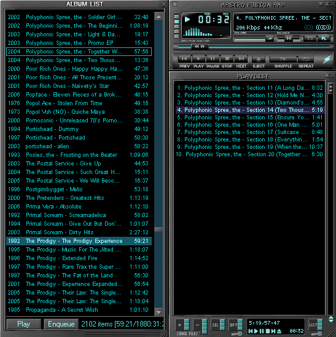
Task: Click mini play icon in playlist footer
Action: (x=256, y=331)
